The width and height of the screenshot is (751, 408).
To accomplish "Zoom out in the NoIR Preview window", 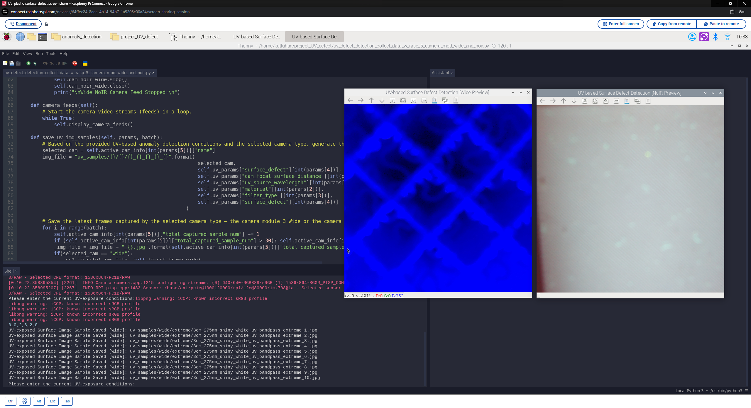I will (616, 101).
